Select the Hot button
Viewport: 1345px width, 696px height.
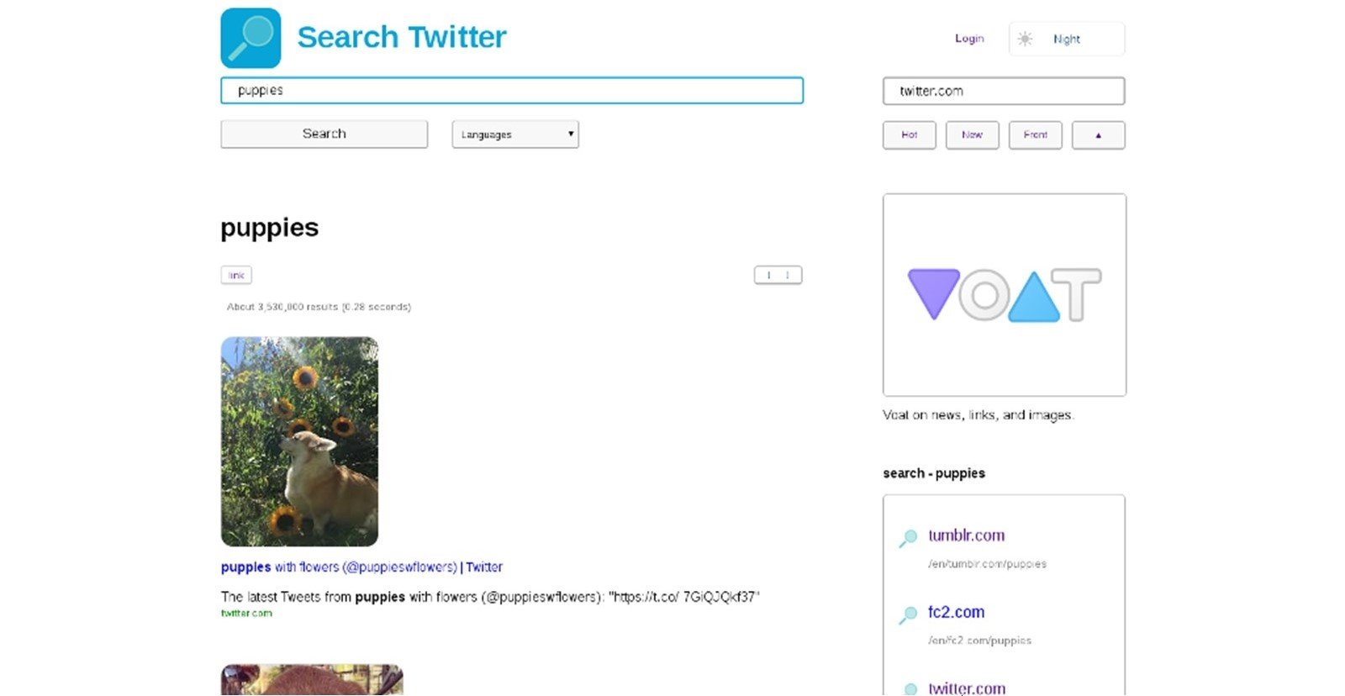tap(909, 135)
